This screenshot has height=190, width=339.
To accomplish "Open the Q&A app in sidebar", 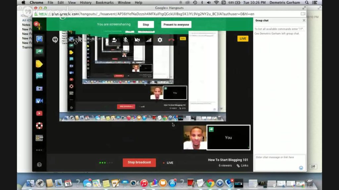I will tap(39, 76).
